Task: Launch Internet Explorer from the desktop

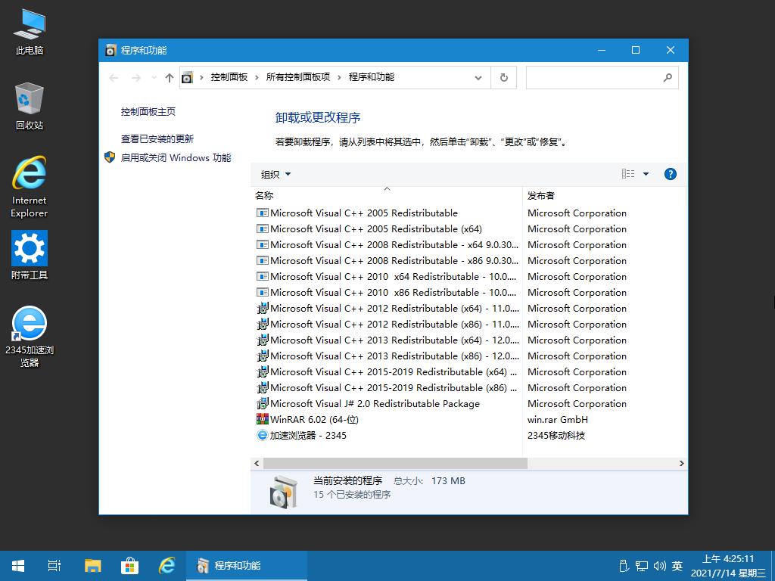Action: [x=30, y=186]
